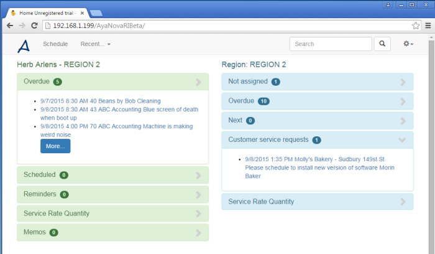Image resolution: width=435 pixels, height=254 pixels.
Task: Click the browser forward arrow
Action: pyautogui.click(x=22, y=26)
